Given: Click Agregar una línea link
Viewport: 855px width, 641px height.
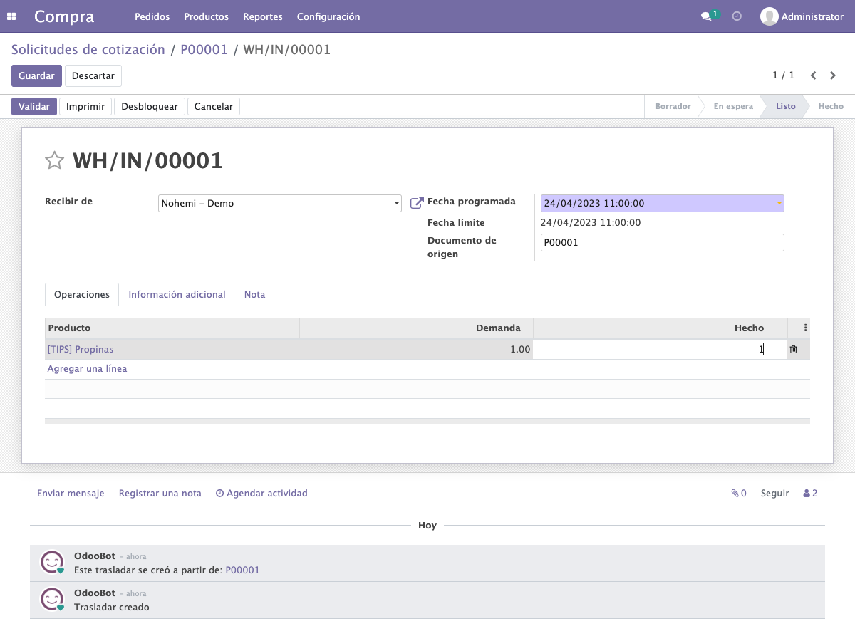Looking at the screenshot, I should coord(87,368).
